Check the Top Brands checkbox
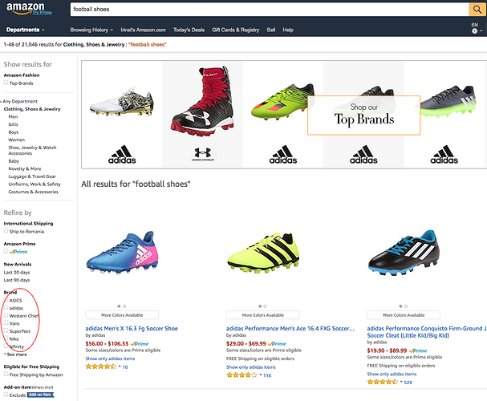This screenshot has width=487, height=401. tap(6, 83)
